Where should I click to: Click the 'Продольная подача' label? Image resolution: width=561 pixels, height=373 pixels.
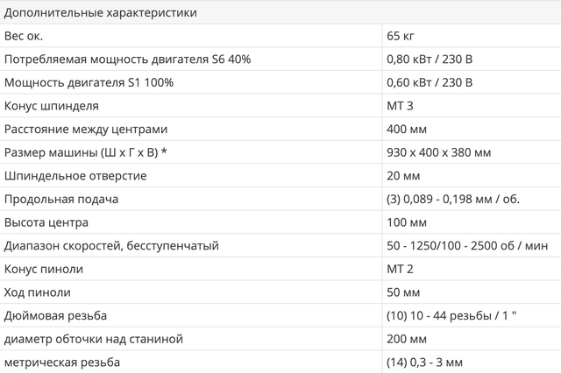click(61, 199)
